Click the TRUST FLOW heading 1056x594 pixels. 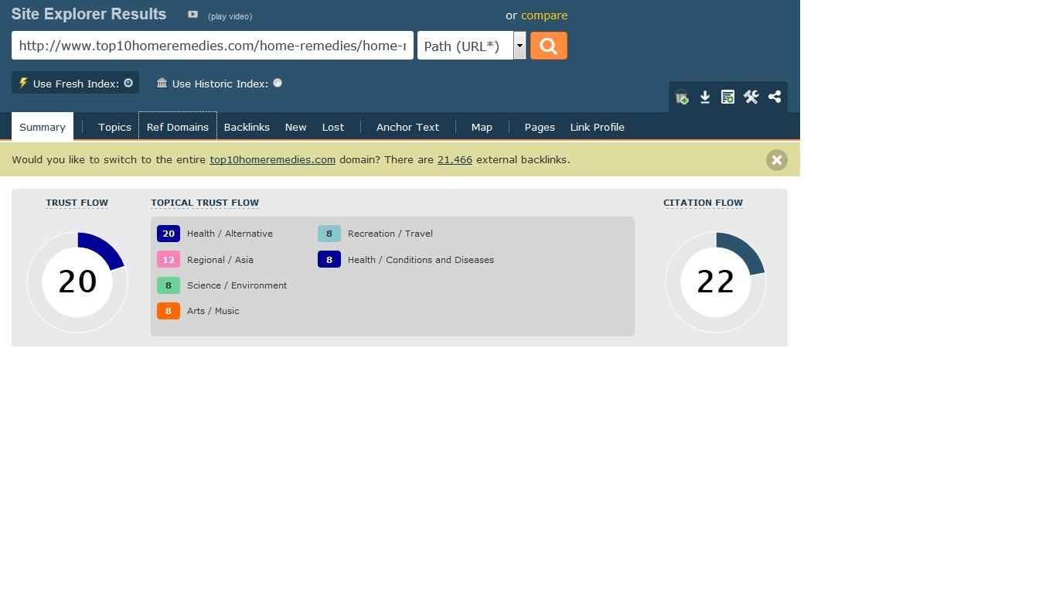[77, 203]
